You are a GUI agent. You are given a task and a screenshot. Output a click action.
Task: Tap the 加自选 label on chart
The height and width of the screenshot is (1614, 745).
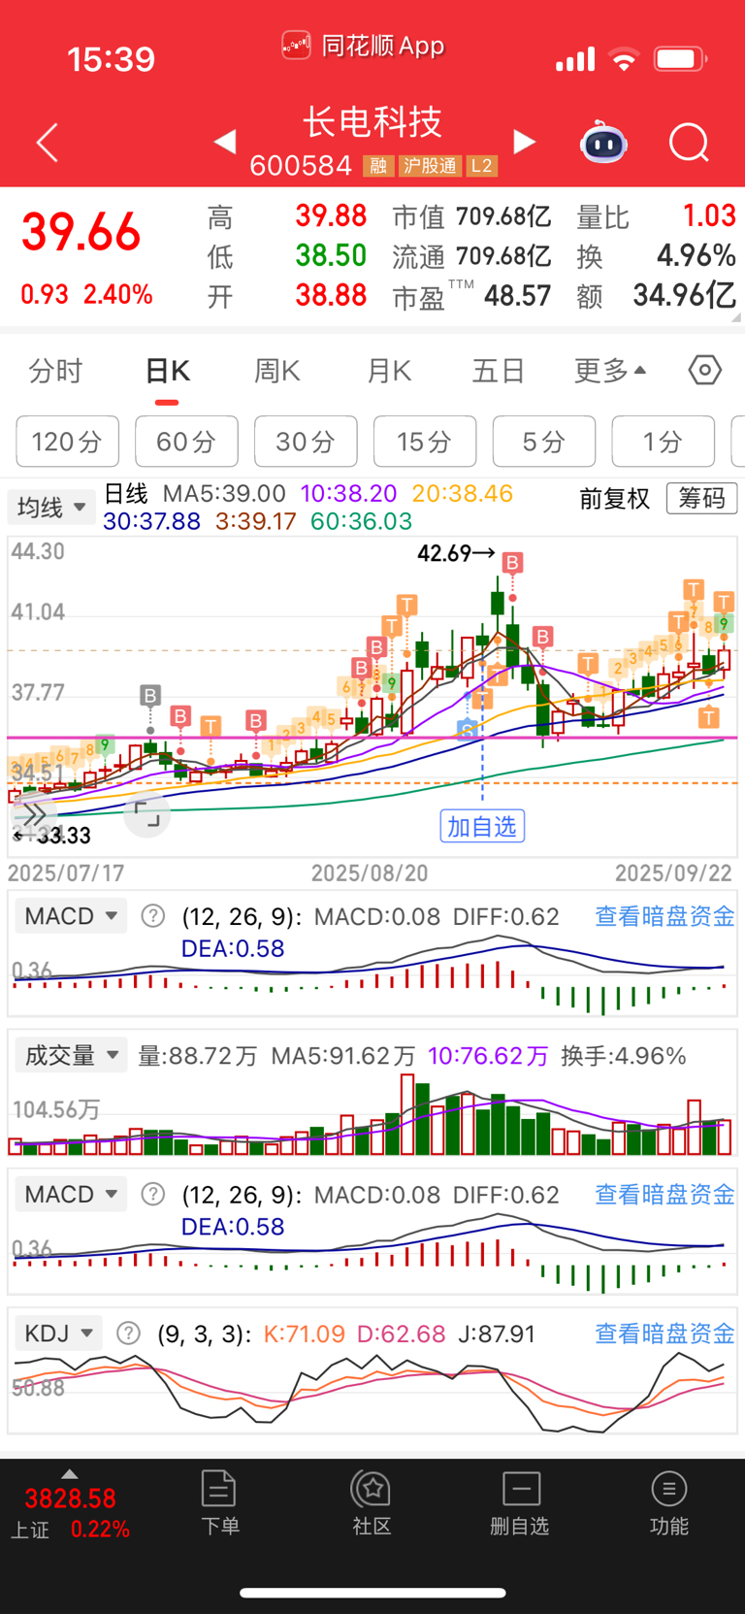click(x=482, y=826)
